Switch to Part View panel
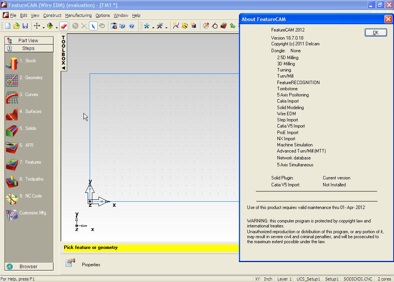Image resolution: width=394 pixels, height=282 pixels. 28,40
